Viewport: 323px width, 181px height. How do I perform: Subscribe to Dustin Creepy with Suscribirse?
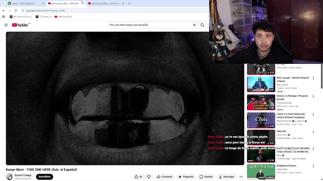point(44,177)
